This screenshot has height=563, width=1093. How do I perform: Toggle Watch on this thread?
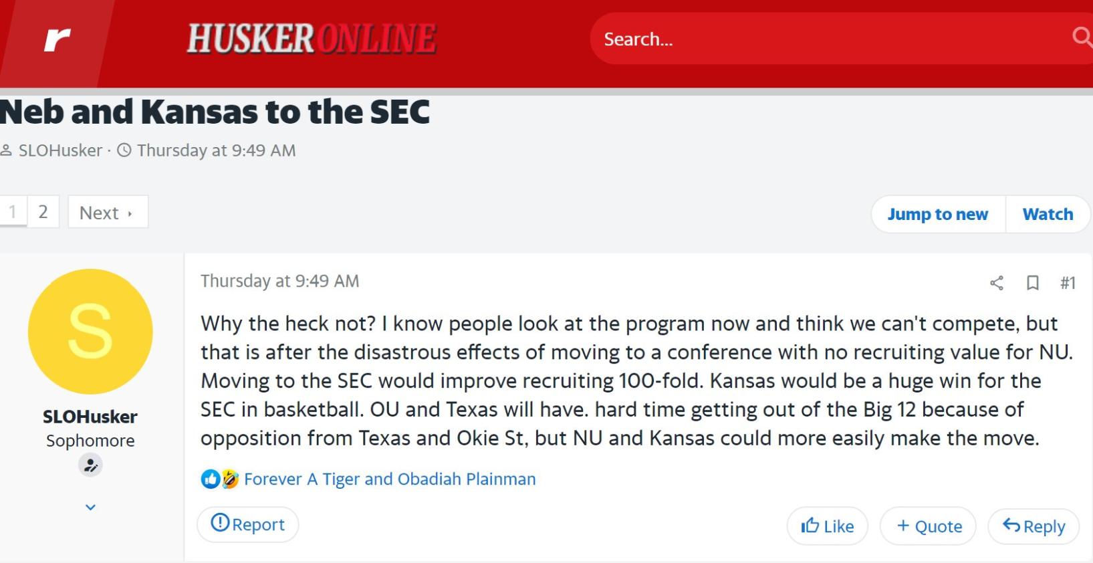1047,214
